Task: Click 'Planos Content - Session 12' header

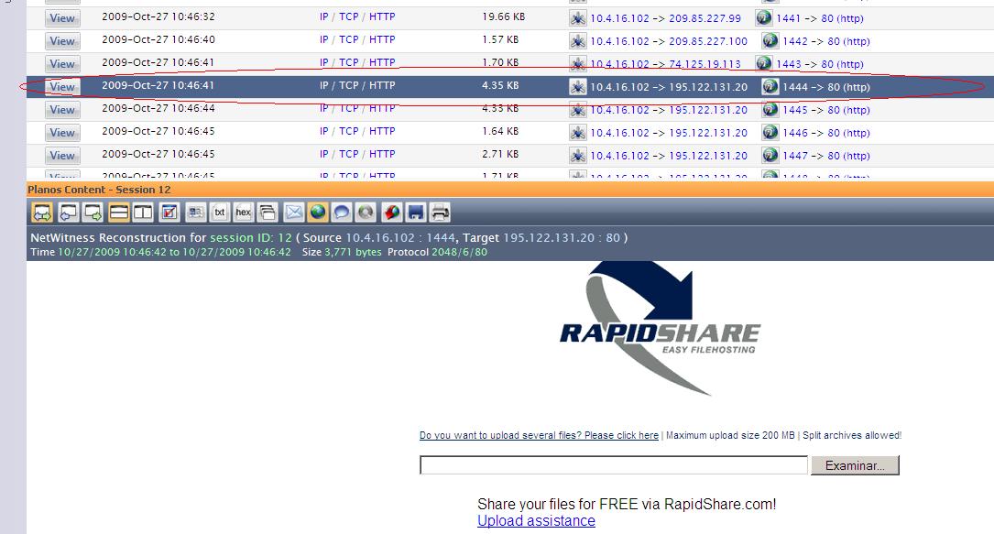Action: (x=99, y=190)
